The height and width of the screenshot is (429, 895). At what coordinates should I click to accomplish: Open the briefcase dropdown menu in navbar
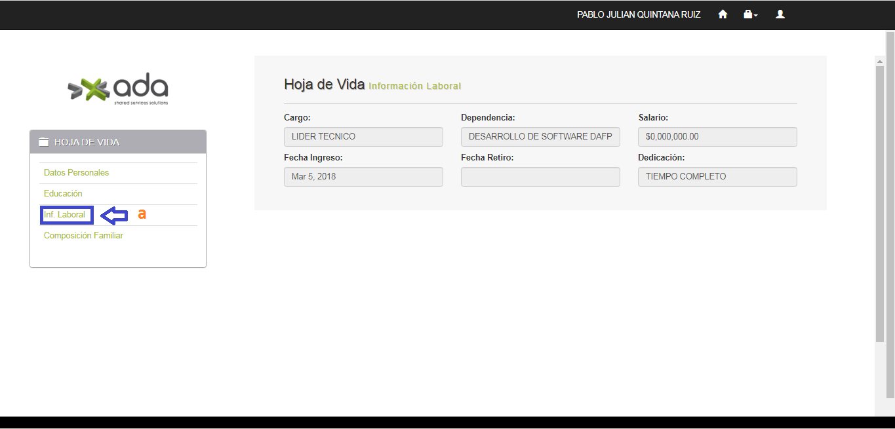[750, 14]
